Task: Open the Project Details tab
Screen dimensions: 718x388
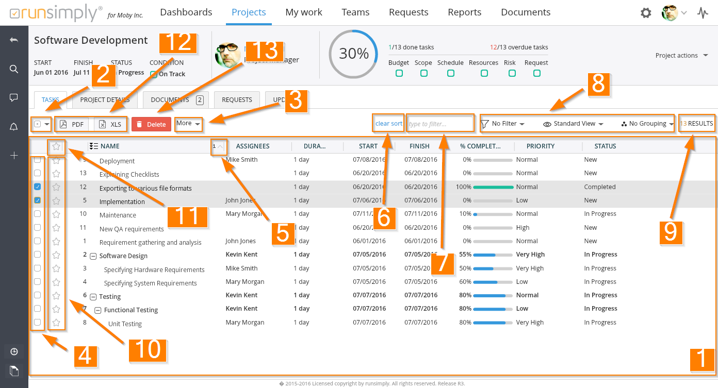Action: pyautogui.click(x=105, y=100)
